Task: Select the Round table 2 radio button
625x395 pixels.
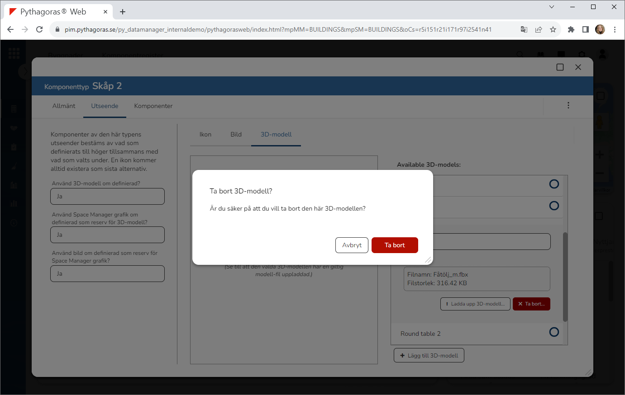Action: pyautogui.click(x=554, y=332)
